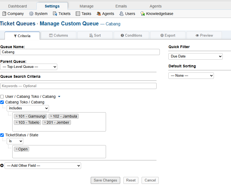Uncheck the Cabang Toko / Cabang criterion
This screenshot has width=231, height=186.
point(2,102)
